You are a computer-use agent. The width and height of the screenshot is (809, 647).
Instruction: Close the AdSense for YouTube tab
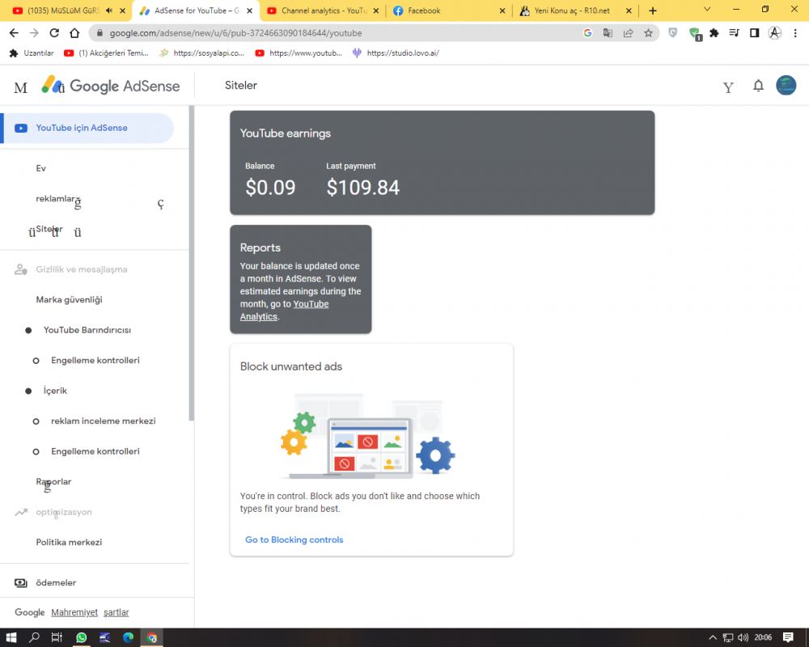[x=250, y=11]
